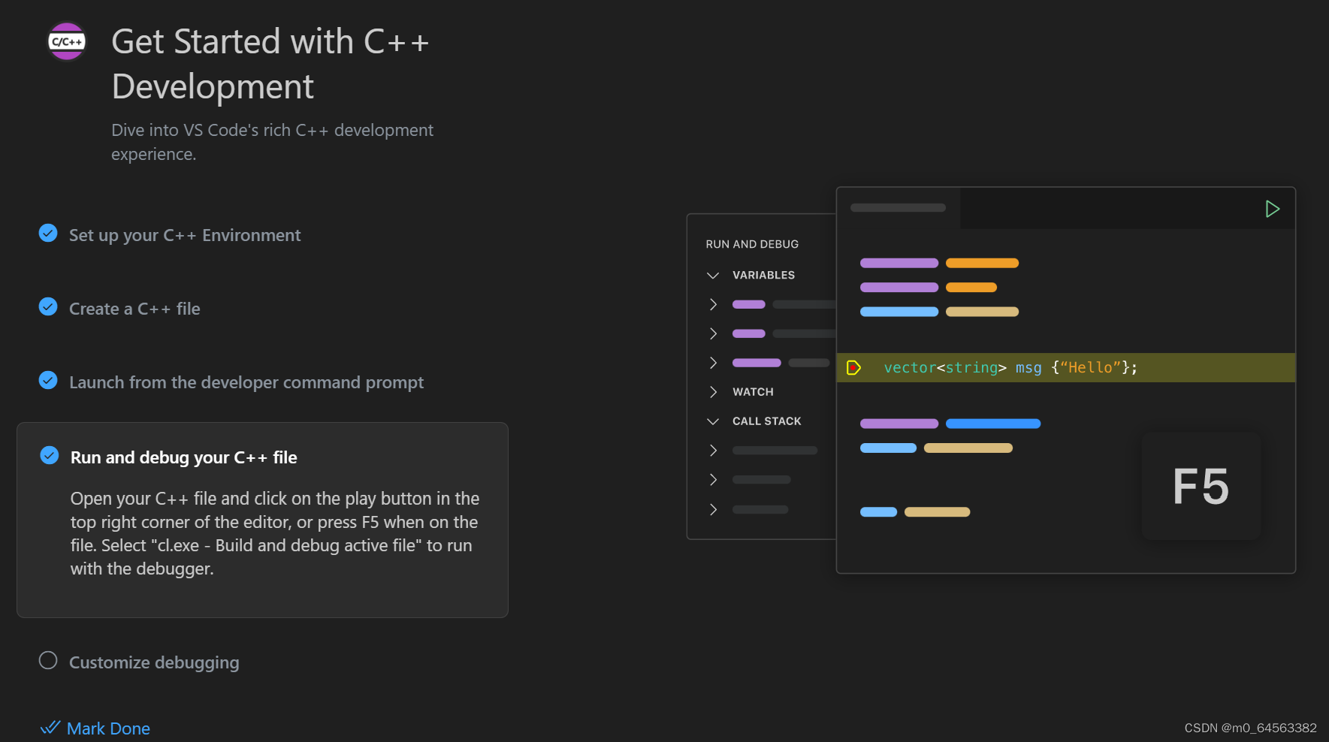Image resolution: width=1329 pixels, height=742 pixels.
Task: Open the Customize debugging step
Action: coord(154,662)
